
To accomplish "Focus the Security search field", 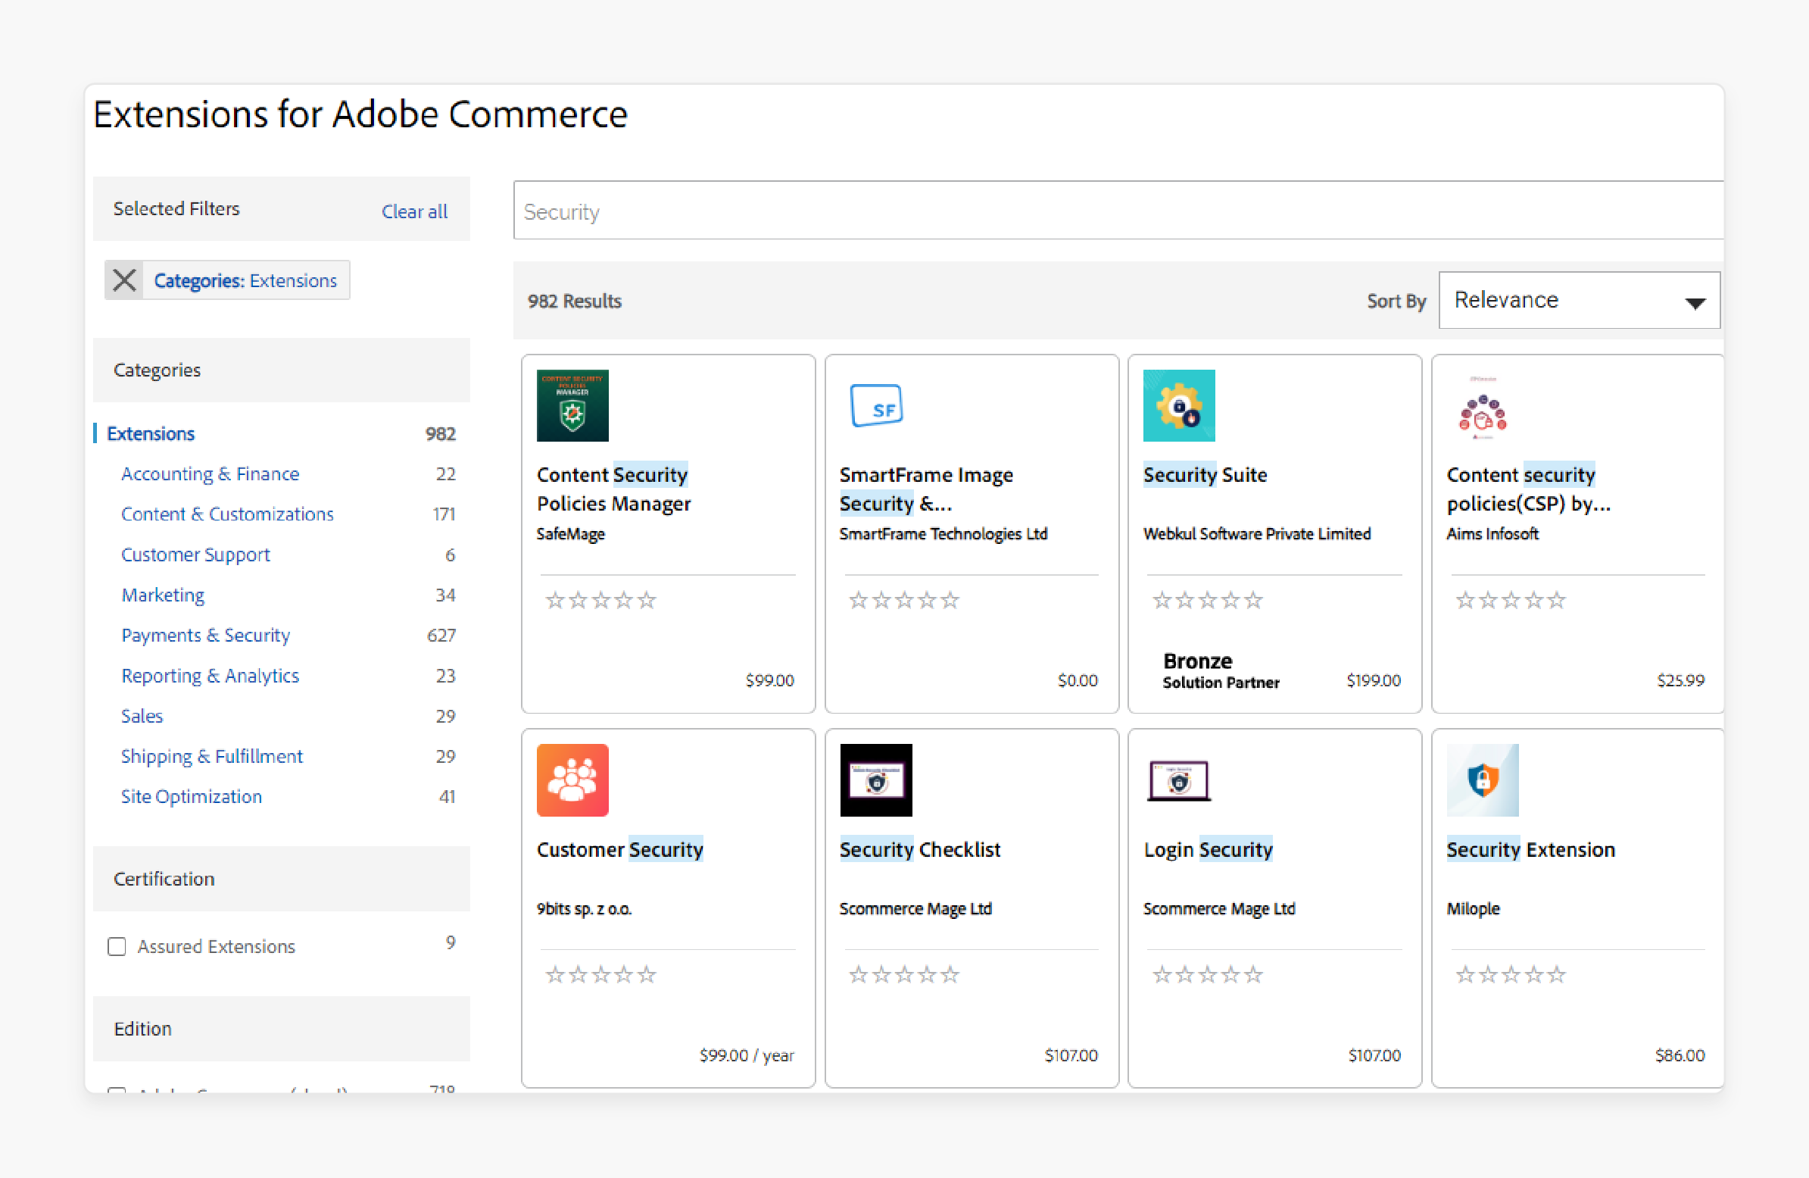I will tap(1118, 211).
